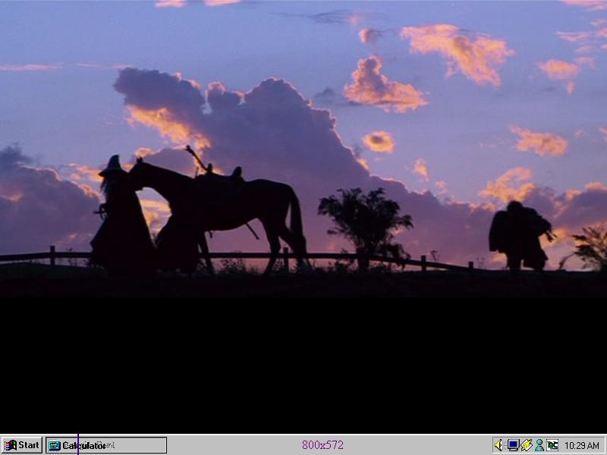Open the speaker volume tray icon

tap(498, 445)
